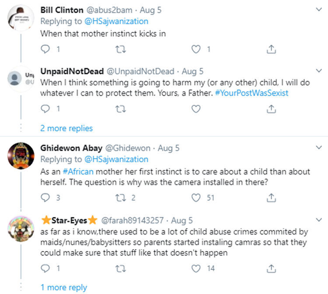
Task: Reply to Bill Clinton's tweet
Action: pos(45,50)
